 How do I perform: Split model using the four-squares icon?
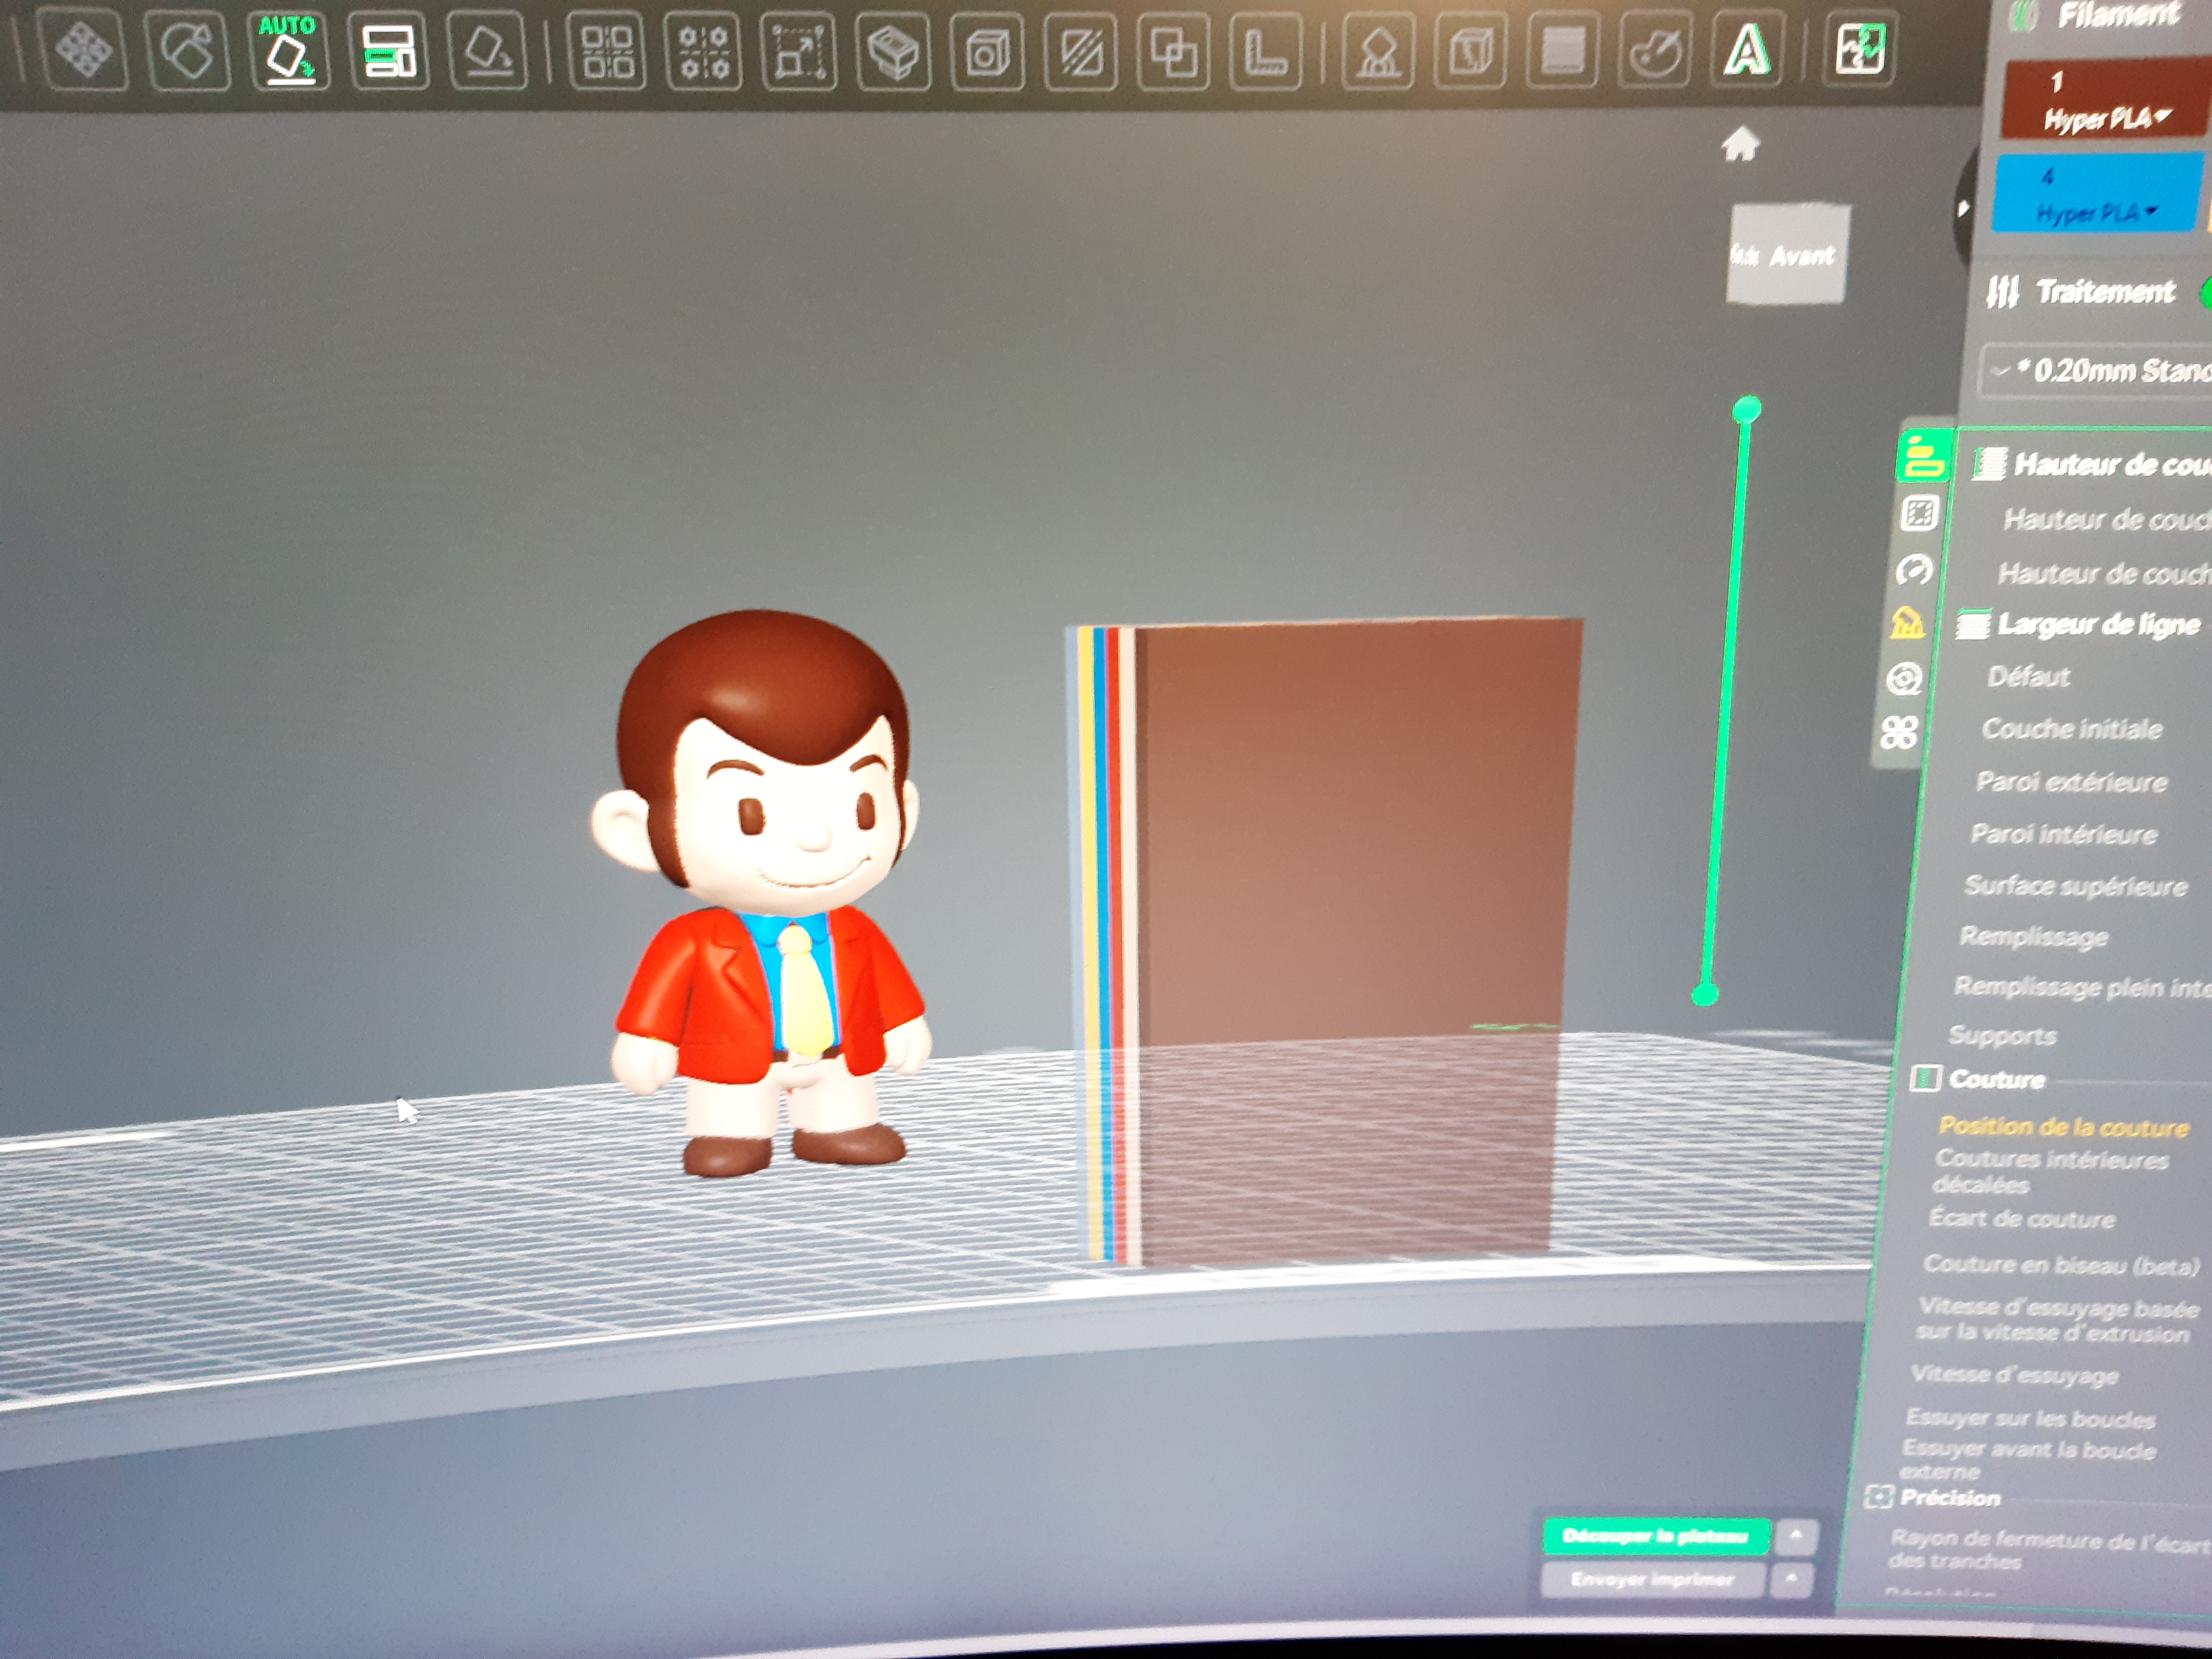pyautogui.click(x=606, y=51)
